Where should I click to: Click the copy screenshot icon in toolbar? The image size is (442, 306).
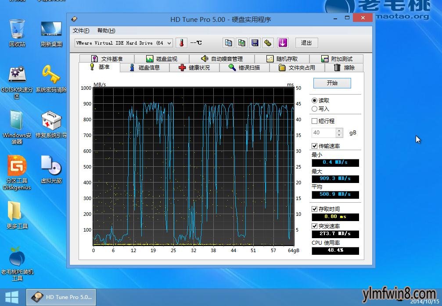pyautogui.click(x=241, y=43)
